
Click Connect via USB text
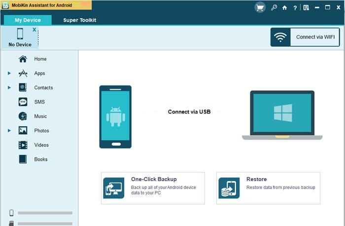(x=189, y=112)
